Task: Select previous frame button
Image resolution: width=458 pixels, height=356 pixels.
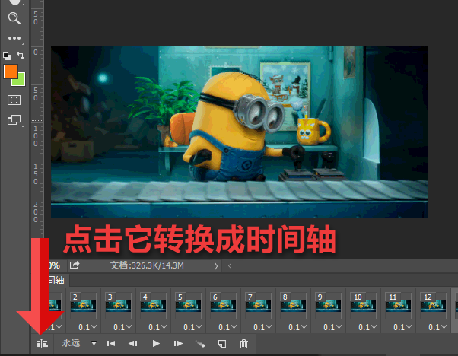Action: (x=133, y=344)
